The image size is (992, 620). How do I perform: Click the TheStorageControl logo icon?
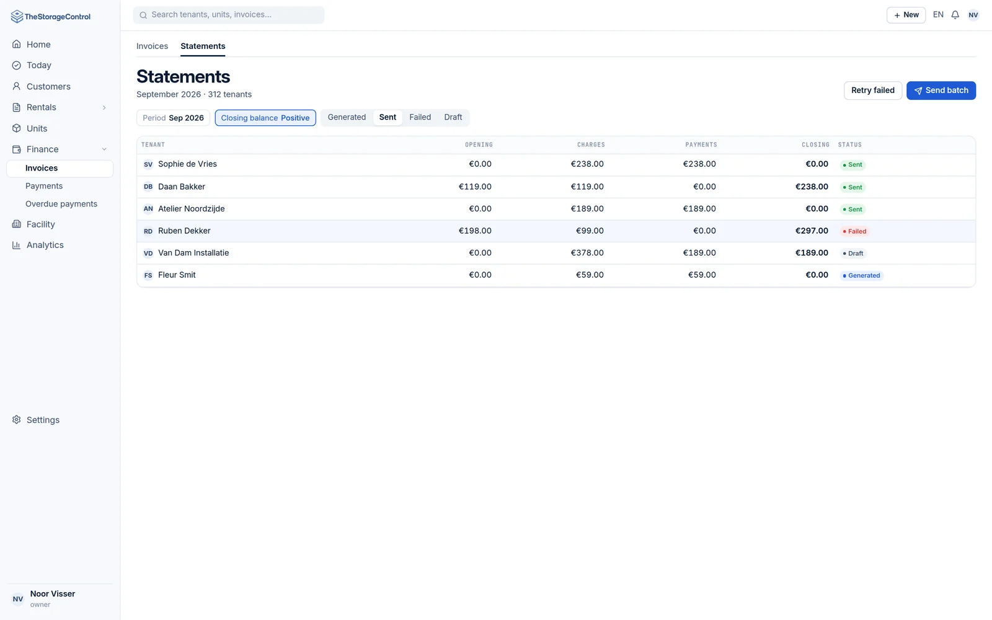(17, 17)
